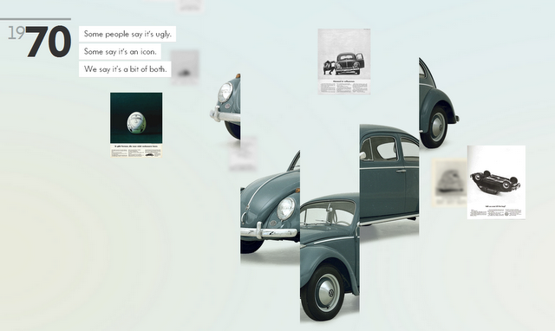This screenshot has width=555, height=331.
Task: Select the blurred thumbnail beside the upside-down Beetle ad
Action: pyautogui.click(x=449, y=183)
